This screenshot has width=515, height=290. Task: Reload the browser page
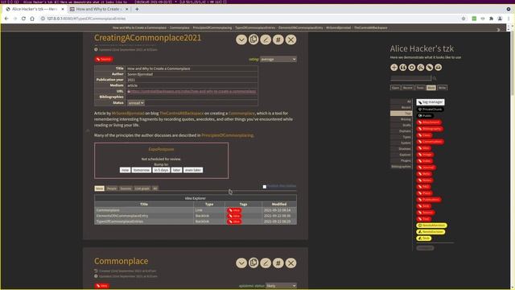tap(23, 19)
